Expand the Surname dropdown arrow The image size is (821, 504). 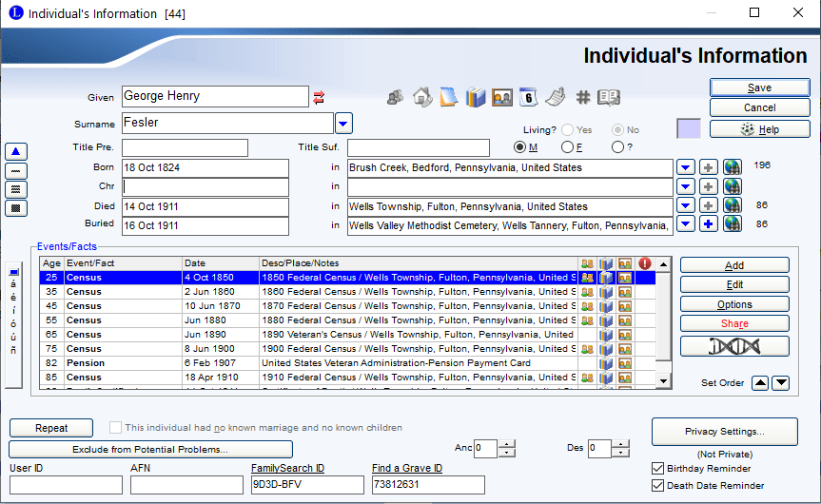(x=343, y=123)
